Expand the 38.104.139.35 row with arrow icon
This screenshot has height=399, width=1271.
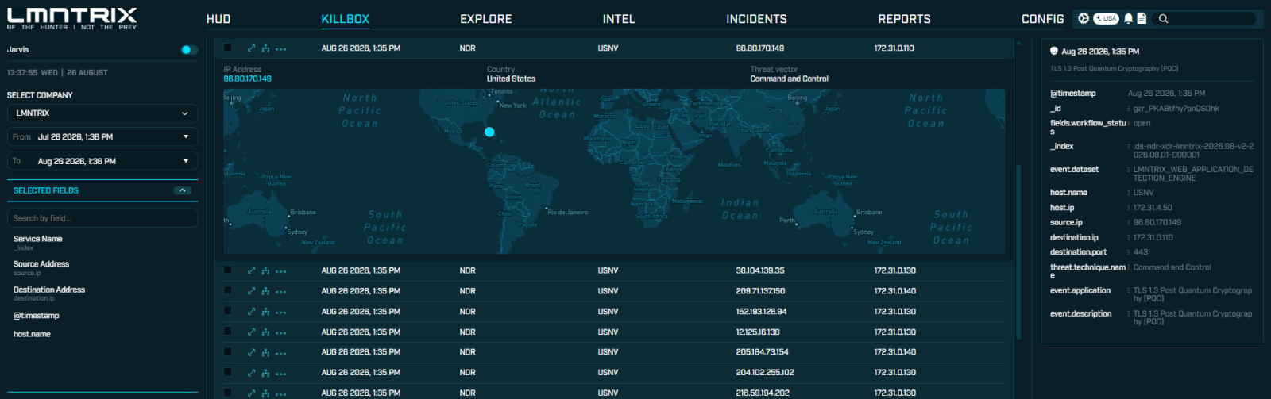252,270
